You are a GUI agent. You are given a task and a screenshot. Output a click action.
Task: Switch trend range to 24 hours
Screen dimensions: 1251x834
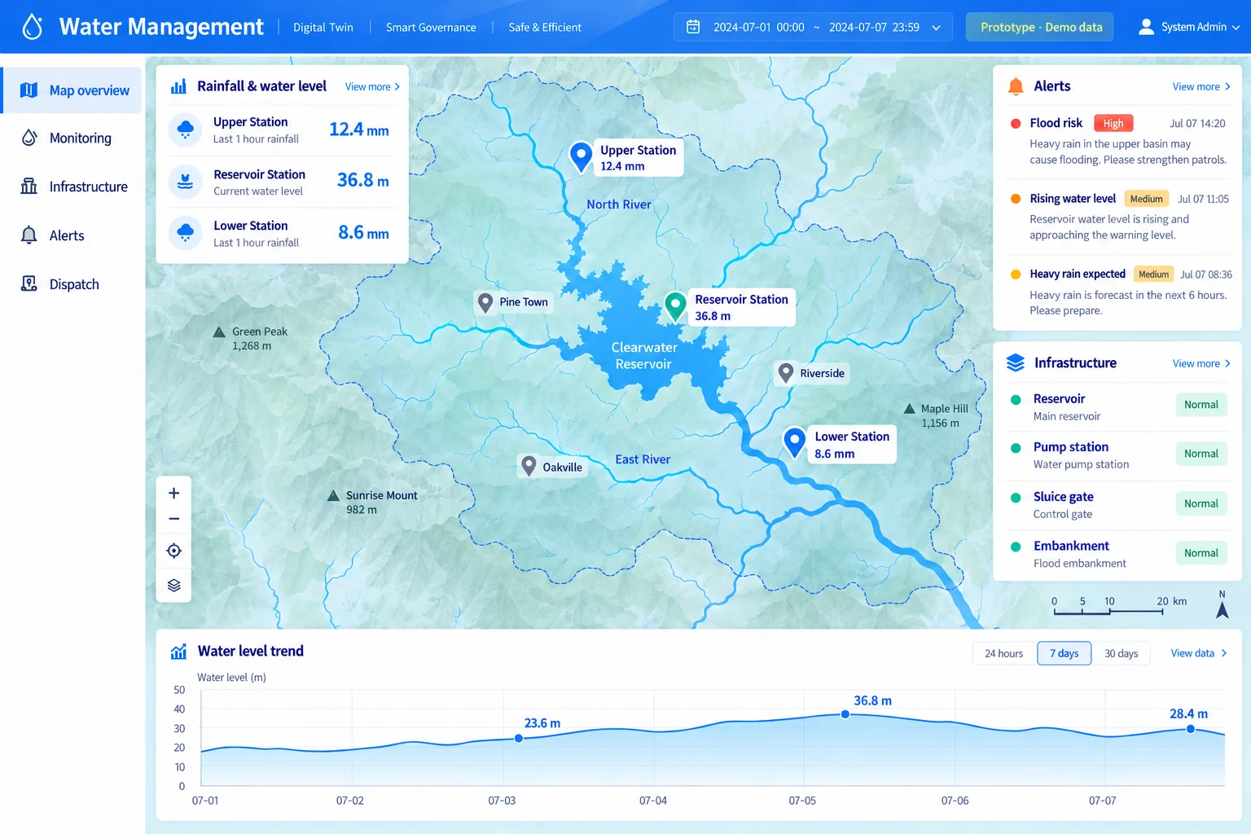click(1004, 653)
